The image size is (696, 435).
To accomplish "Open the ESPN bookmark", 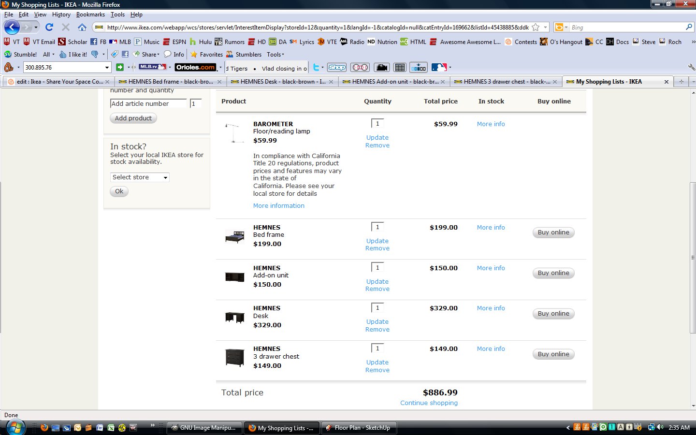I will [x=174, y=42].
